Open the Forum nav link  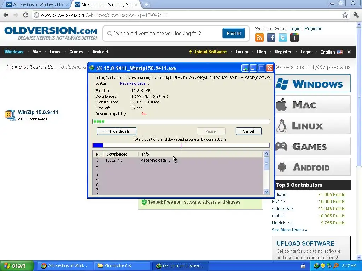pyautogui.click(x=242, y=52)
